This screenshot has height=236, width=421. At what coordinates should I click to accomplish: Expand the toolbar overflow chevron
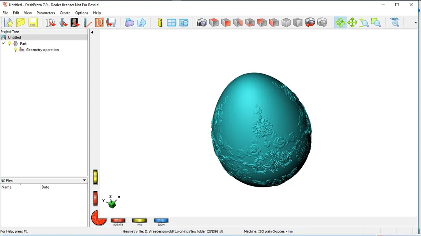click(416, 23)
